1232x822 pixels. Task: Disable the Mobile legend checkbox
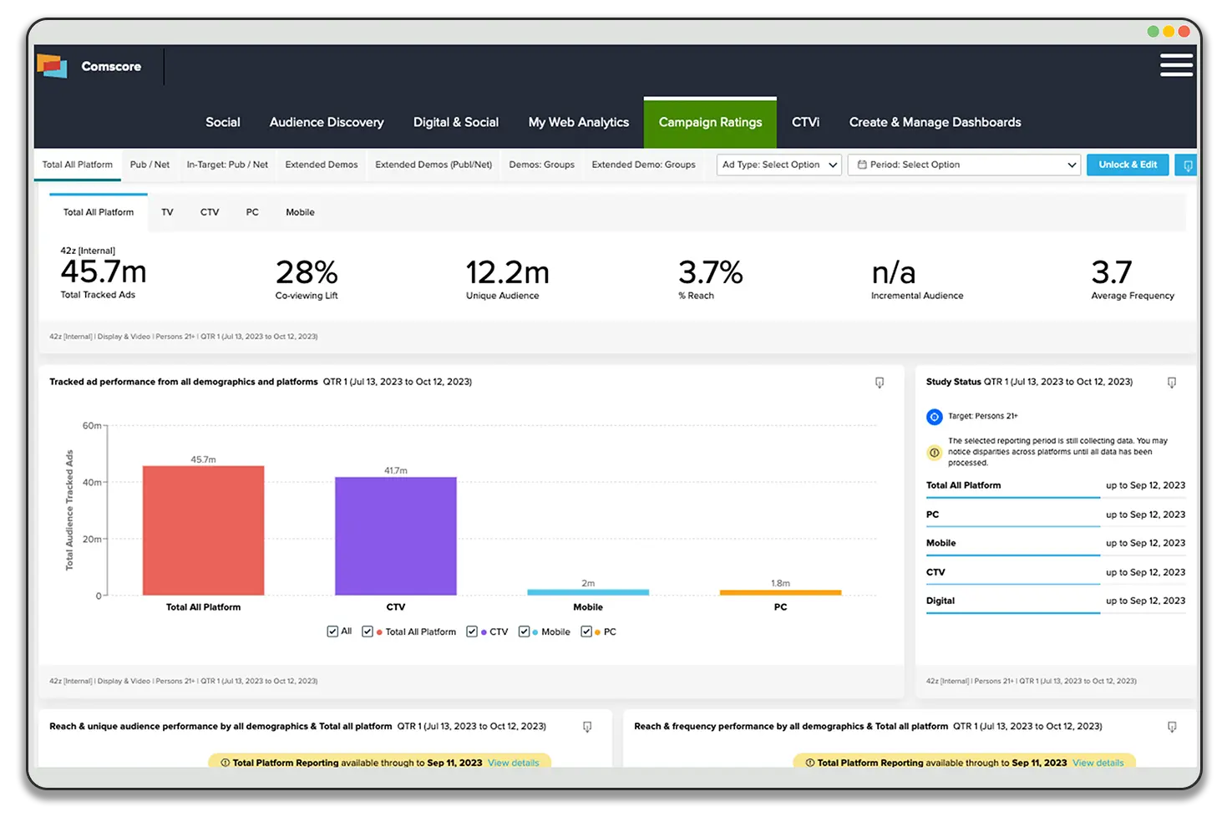tap(524, 632)
